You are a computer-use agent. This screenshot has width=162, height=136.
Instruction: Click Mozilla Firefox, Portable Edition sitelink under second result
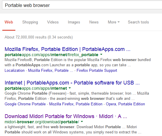[x=76, y=104]
